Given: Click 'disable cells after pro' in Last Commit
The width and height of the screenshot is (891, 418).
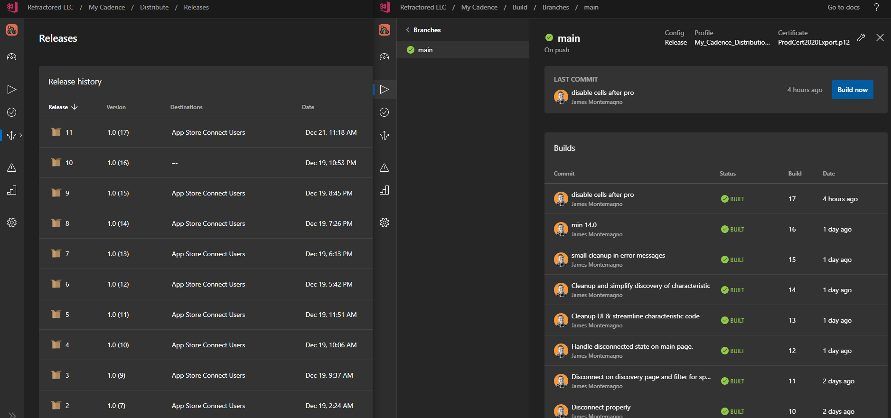Looking at the screenshot, I should tap(602, 93).
